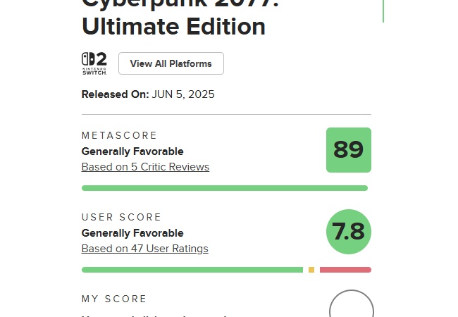The height and width of the screenshot is (317, 458).
Task: Open the View All Platforms button
Action: [171, 63]
